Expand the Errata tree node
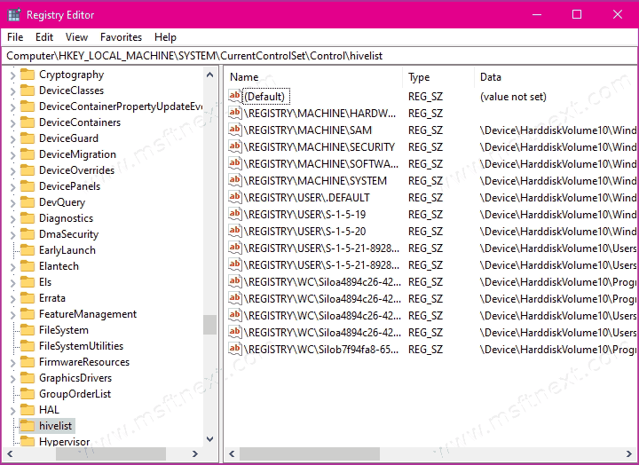 click(x=12, y=299)
